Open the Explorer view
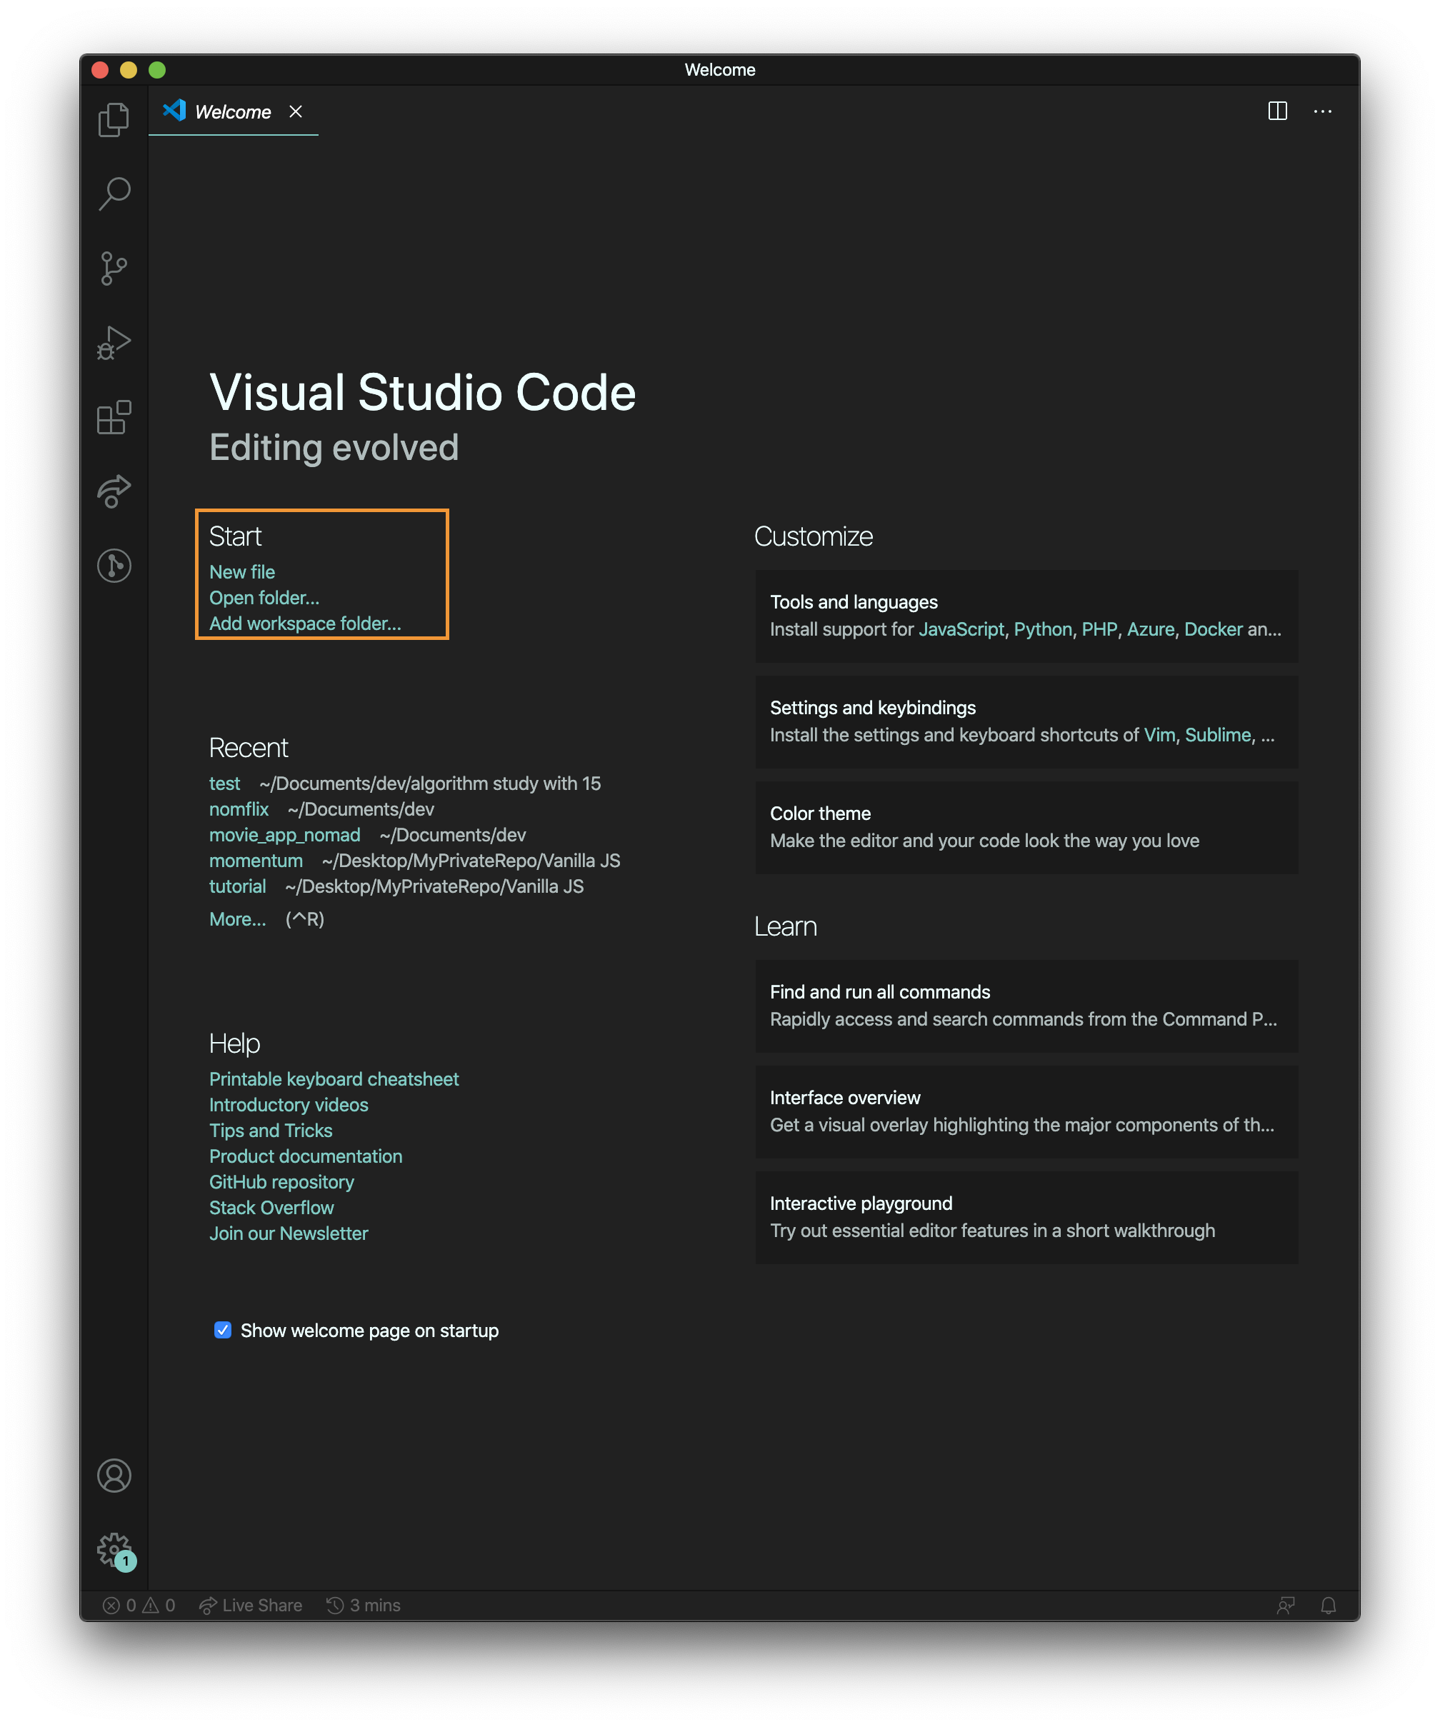1440x1727 pixels. click(114, 119)
